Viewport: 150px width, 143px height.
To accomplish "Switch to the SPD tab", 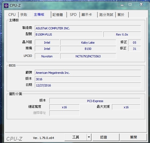I will click(73, 15).
